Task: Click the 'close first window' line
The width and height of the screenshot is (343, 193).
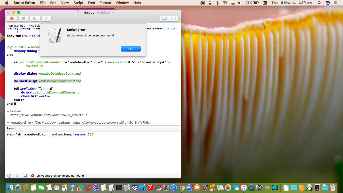Action: click(36, 96)
